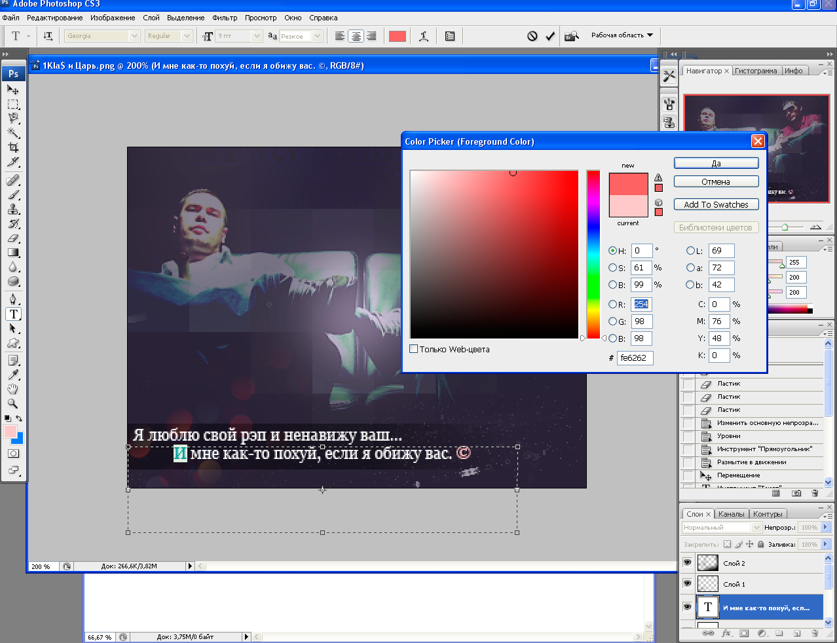This screenshot has width=837, height=643.
Task: Select the Magic Wand tool
Action: tap(13, 133)
